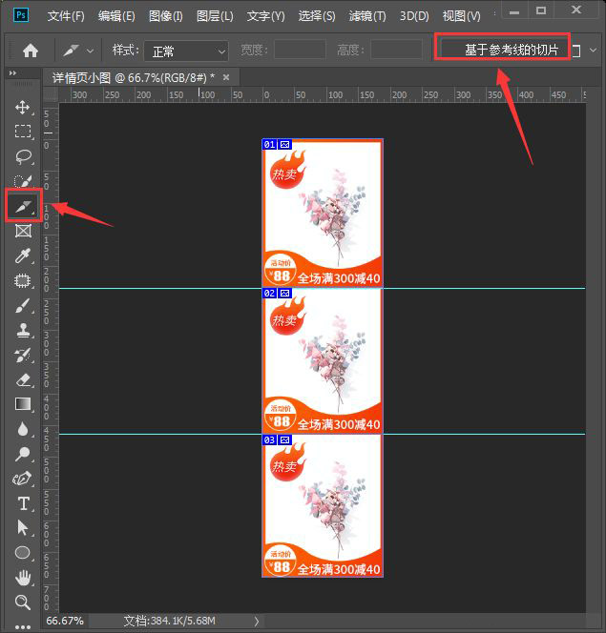Open the 滤镜(T) menu
The height and width of the screenshot is (633, 606).
click(x=367, y=16)
